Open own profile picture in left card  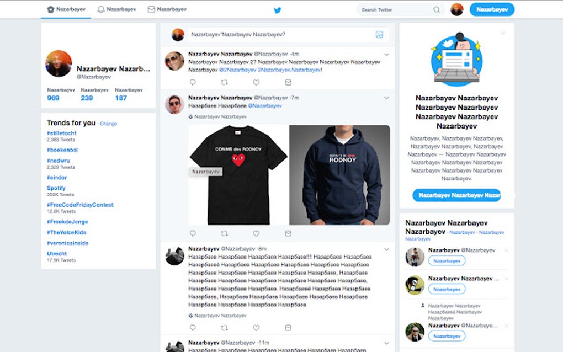(x=59, y=63)
